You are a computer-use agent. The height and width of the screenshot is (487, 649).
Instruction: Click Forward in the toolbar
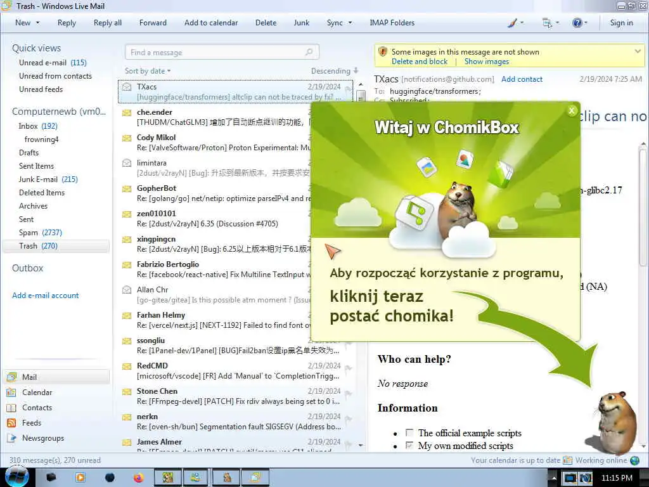coord(153,23)
